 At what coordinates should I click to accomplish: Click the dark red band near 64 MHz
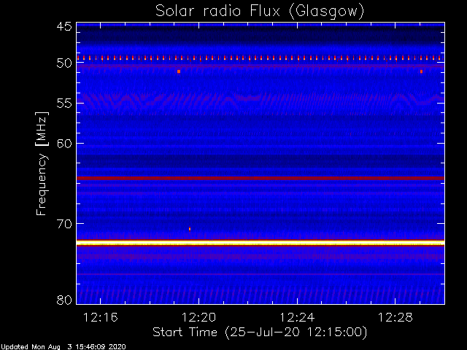pyautogui.click(x=260, y=178)
